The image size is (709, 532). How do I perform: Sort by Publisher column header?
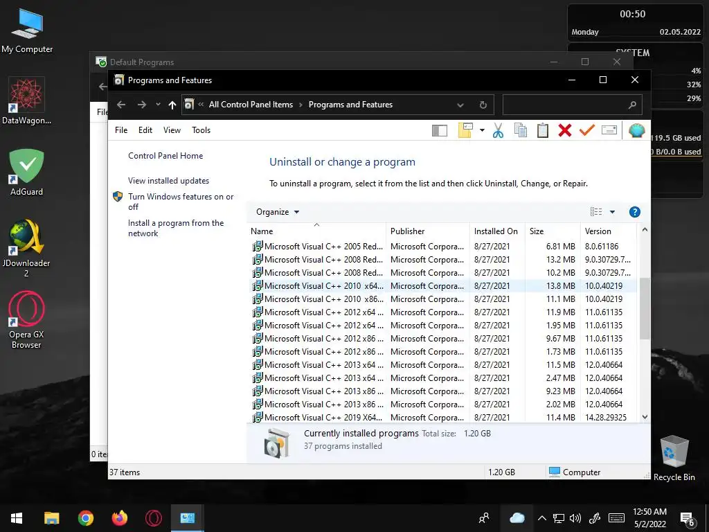point(428,231)
